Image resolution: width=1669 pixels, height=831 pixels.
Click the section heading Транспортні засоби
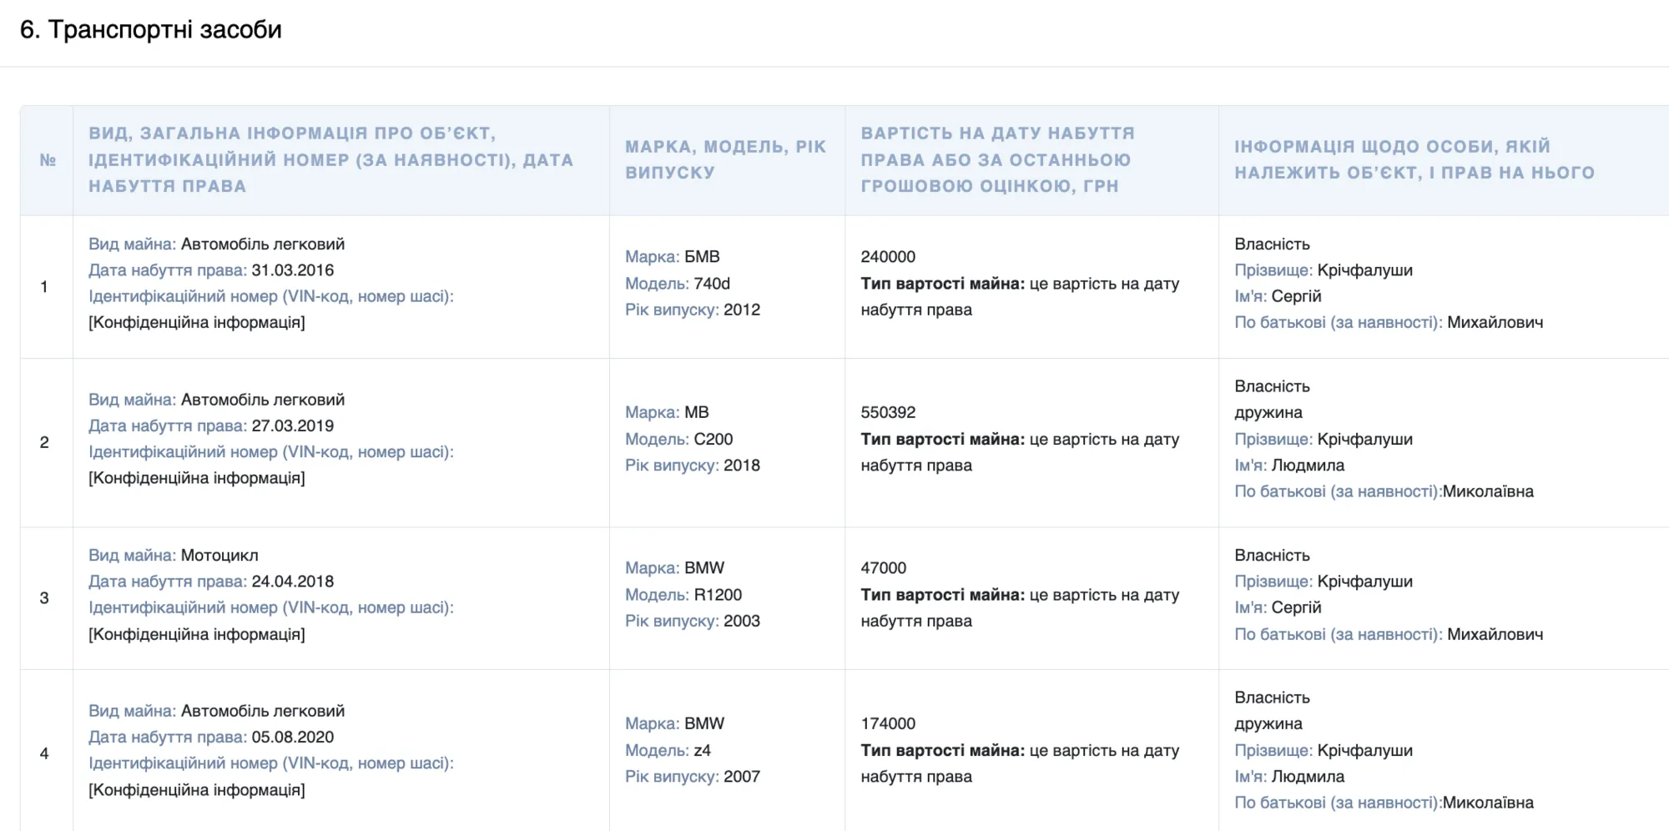click(150, 30)
